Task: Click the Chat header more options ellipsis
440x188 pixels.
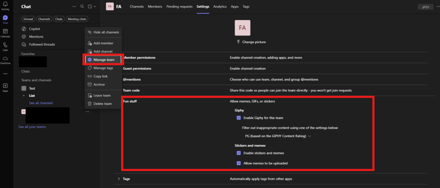Action: tap(74, 6)
